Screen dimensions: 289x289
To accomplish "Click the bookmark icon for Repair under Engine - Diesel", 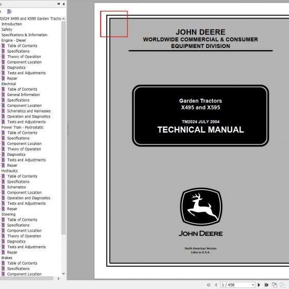I will tap(3, 78).
